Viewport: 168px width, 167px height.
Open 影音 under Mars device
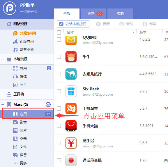(27, 122)
